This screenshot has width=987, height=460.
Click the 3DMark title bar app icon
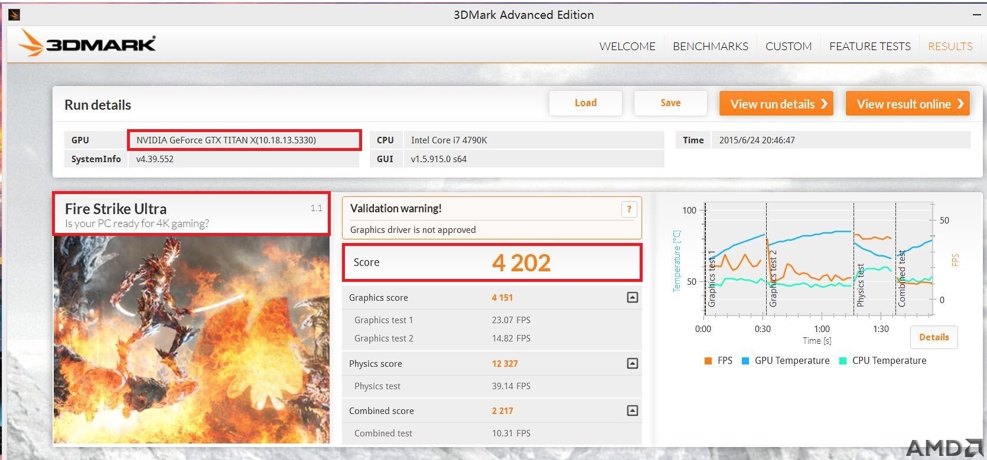click(x=14, y=15)
